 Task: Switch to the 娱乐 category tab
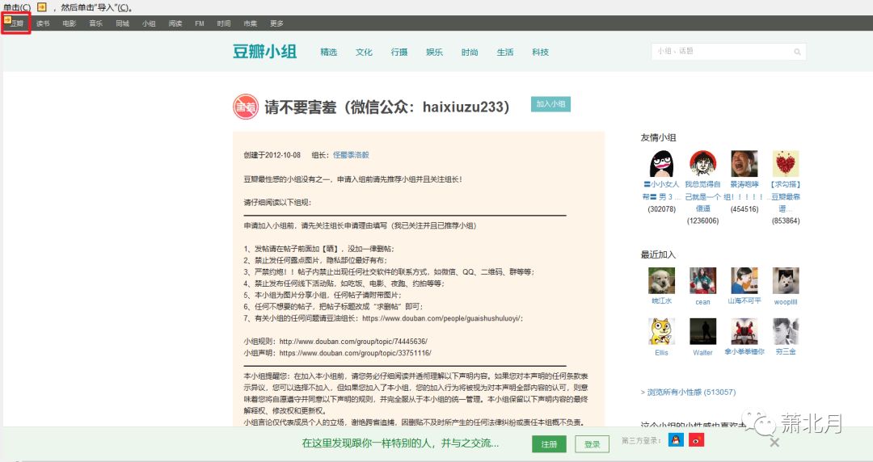click(x=434, y=52)
